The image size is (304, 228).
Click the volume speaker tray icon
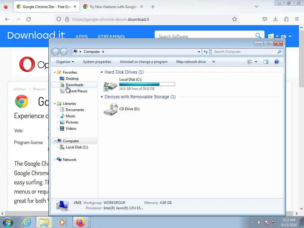[x=259, y=222]
